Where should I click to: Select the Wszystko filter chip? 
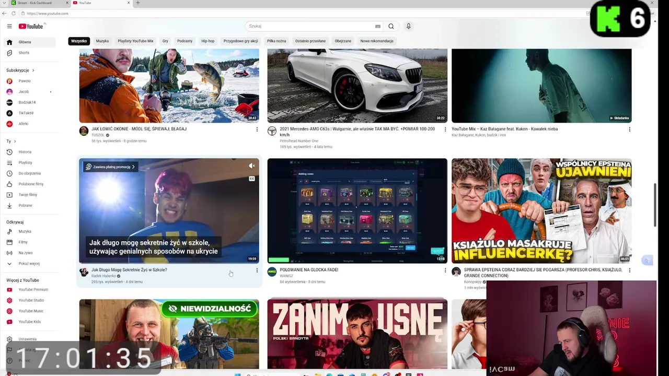point(79,41)
